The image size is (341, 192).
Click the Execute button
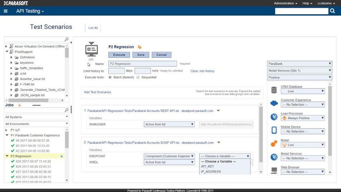pos(119,55)
